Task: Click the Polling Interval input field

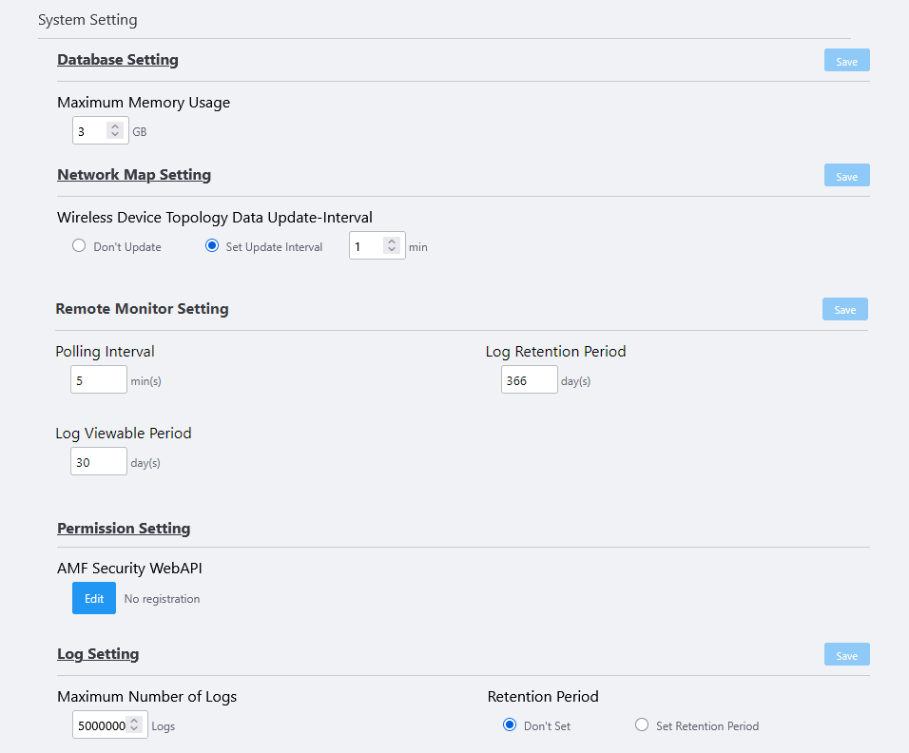Action: coord(99,380)
